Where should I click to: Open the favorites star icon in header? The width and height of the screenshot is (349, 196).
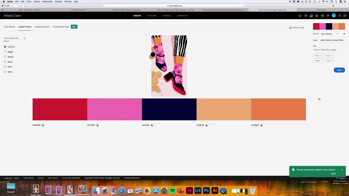(x=300, y=16)
